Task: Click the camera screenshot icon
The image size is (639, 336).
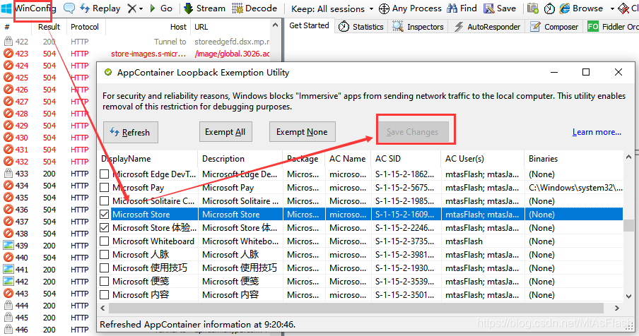Action: click(533, 8)
